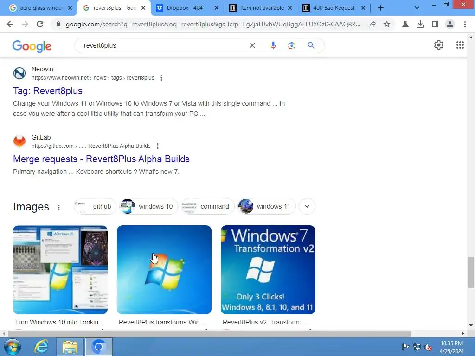This screenshot has height=356, width=475.
Task: Click the padlock site info icon
Action: [58, 24]
